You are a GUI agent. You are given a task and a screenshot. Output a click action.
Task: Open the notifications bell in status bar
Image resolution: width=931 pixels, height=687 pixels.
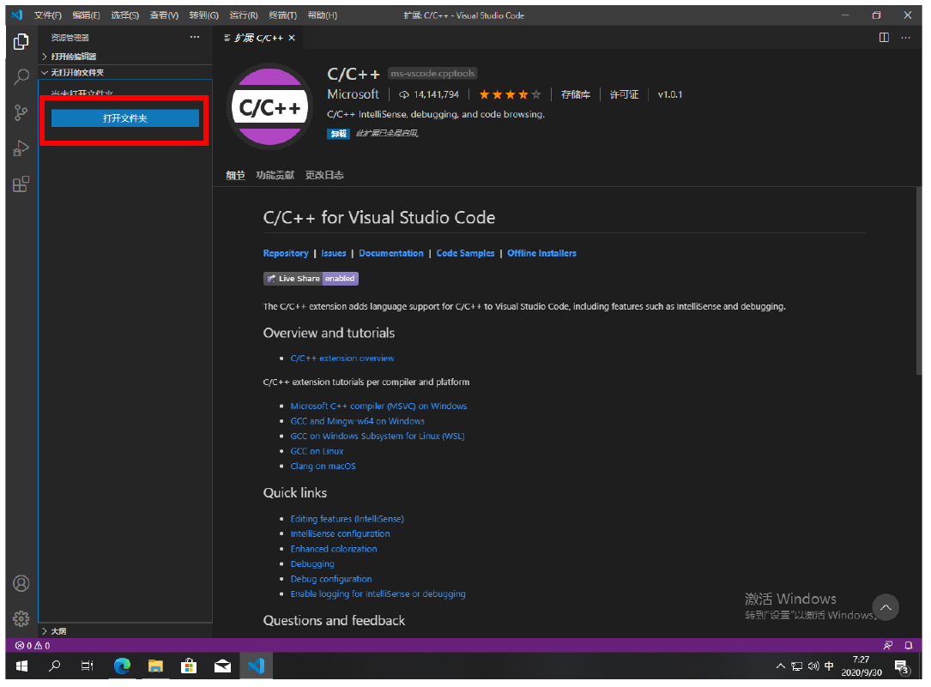pos(908,645)
